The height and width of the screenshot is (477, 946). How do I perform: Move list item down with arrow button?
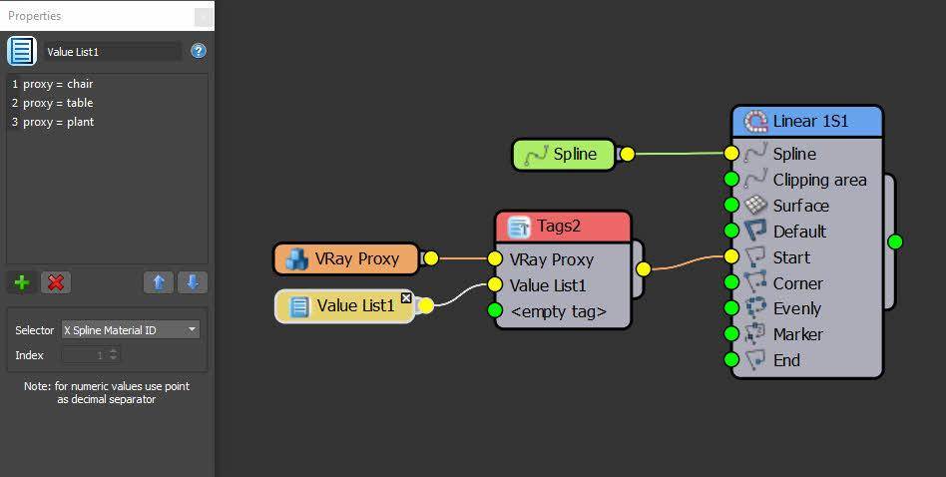193,282
